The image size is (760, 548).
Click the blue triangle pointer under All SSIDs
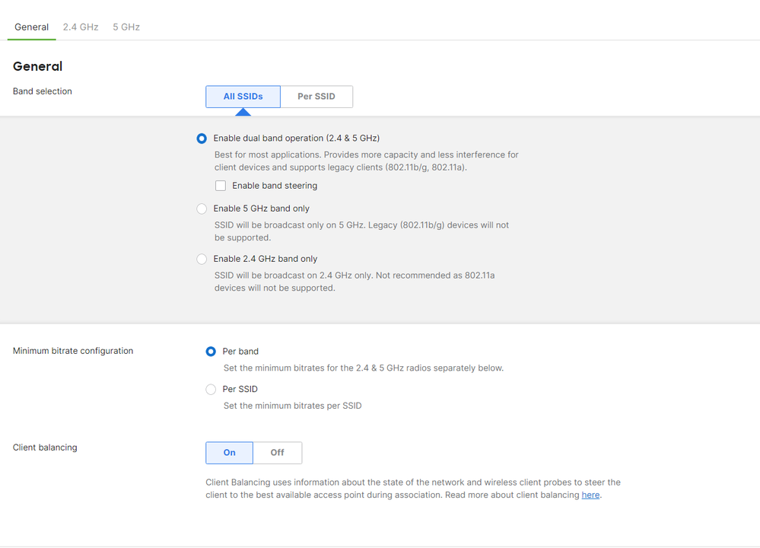tap(243, 112)
